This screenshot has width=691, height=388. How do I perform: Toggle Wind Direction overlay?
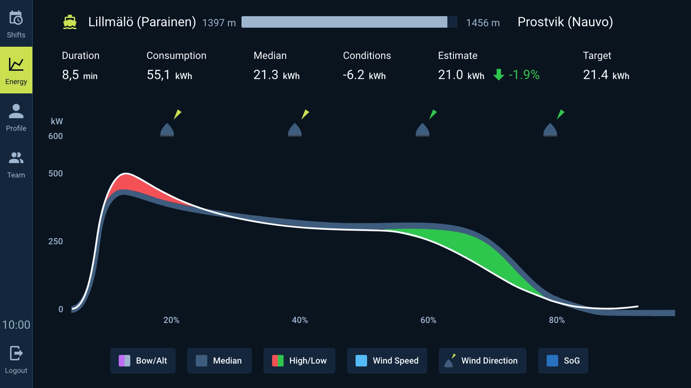tap(482, 361)
